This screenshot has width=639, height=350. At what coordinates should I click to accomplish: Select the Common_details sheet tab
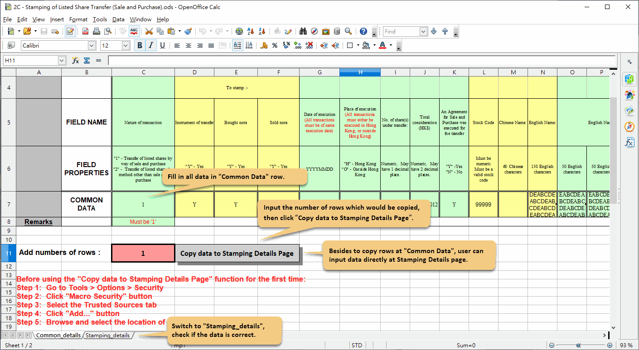tap(58, 336)
